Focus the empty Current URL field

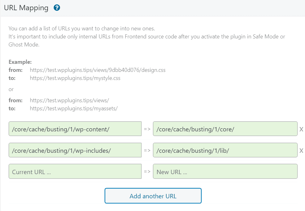(75, 172)
